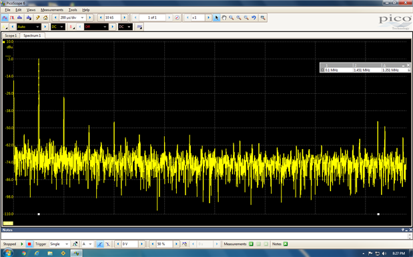Image resolution: width=413 pixels, height=257 pixels.
Task: Click the 50 % pre-trigger input field
Action: 164,244
